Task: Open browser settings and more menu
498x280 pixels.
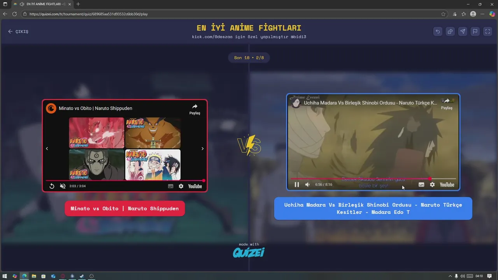Action: [x=482, y=14]
